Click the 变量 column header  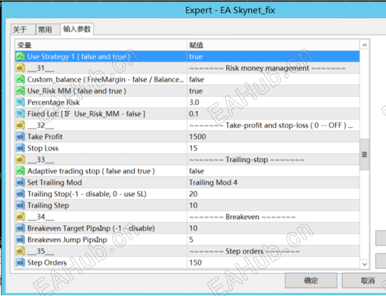click(101, 45)
